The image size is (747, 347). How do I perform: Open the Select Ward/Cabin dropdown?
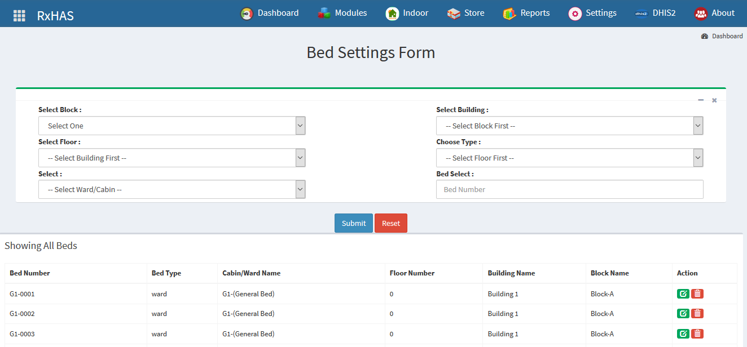[x=171, y=189]
